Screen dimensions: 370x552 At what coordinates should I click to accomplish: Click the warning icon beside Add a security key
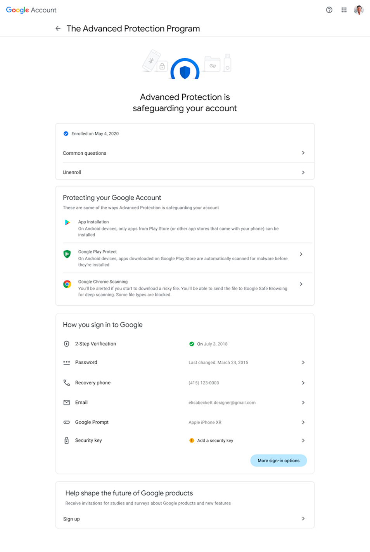(x=191, y=440)
